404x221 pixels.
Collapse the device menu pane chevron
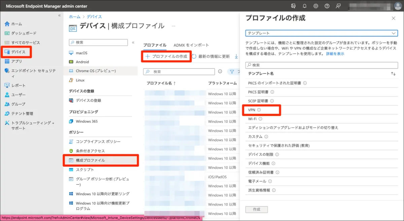pyautogui.click(x=133, y=43)
